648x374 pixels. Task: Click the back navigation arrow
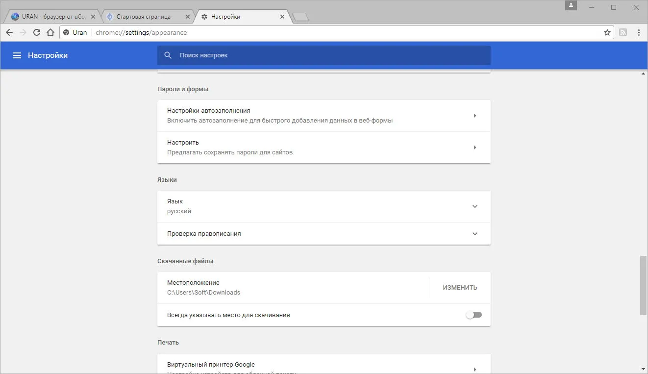[x=9, y=32]
